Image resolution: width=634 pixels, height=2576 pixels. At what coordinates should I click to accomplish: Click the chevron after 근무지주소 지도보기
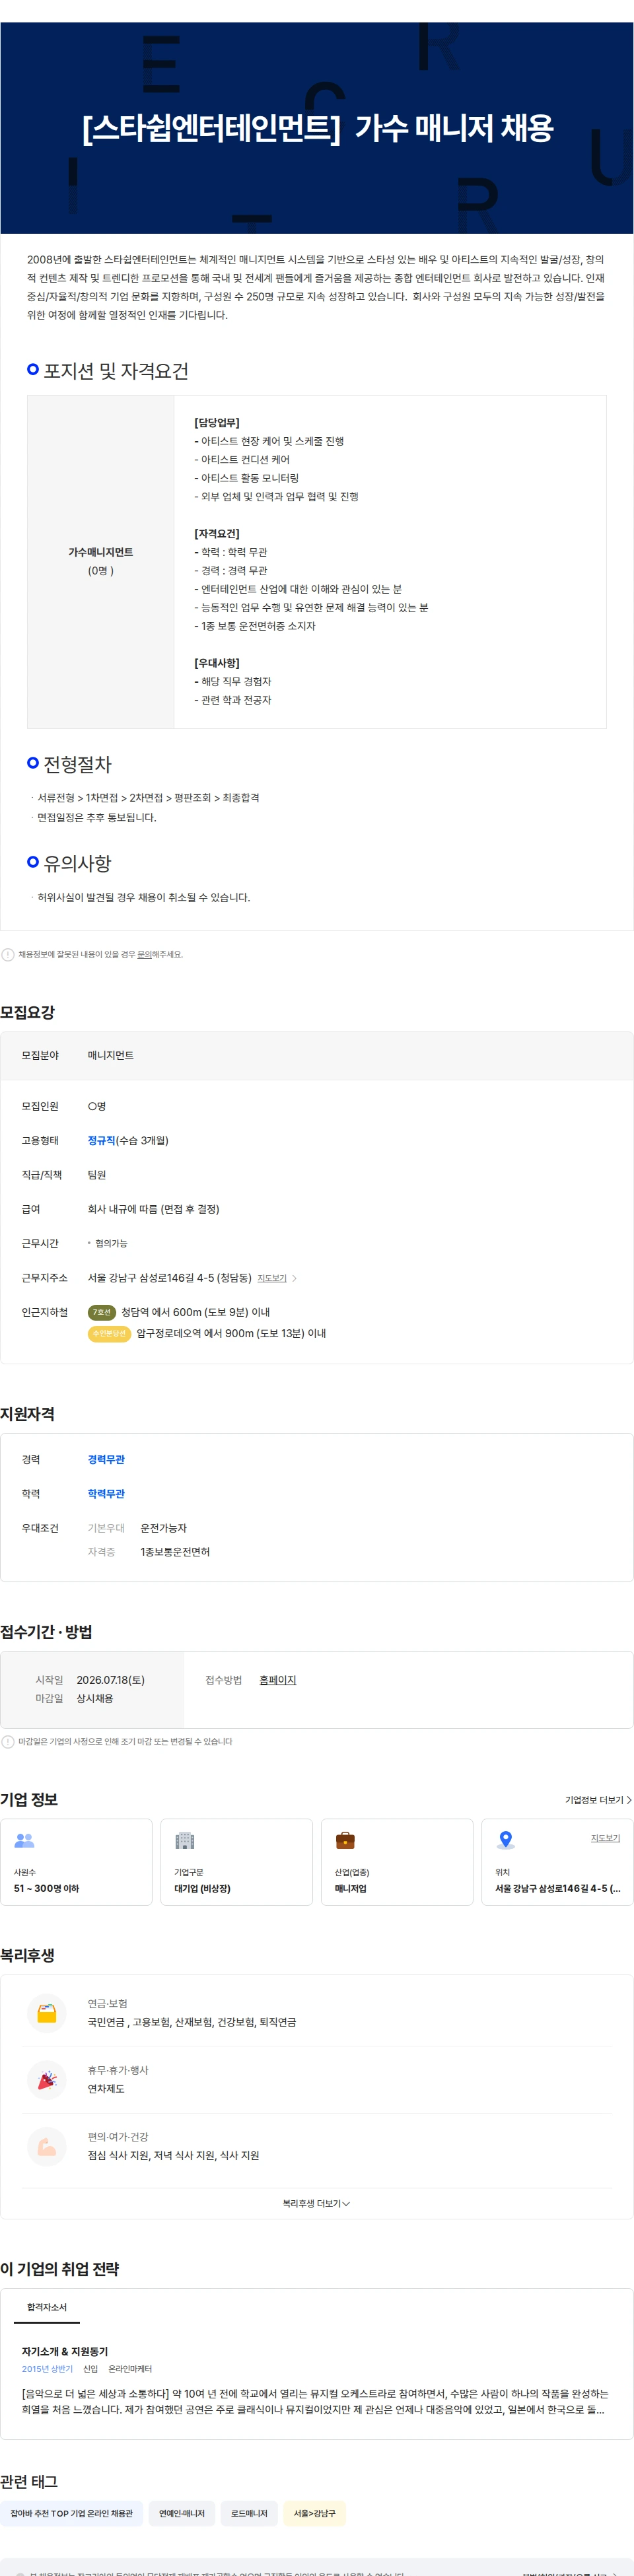294,1278
